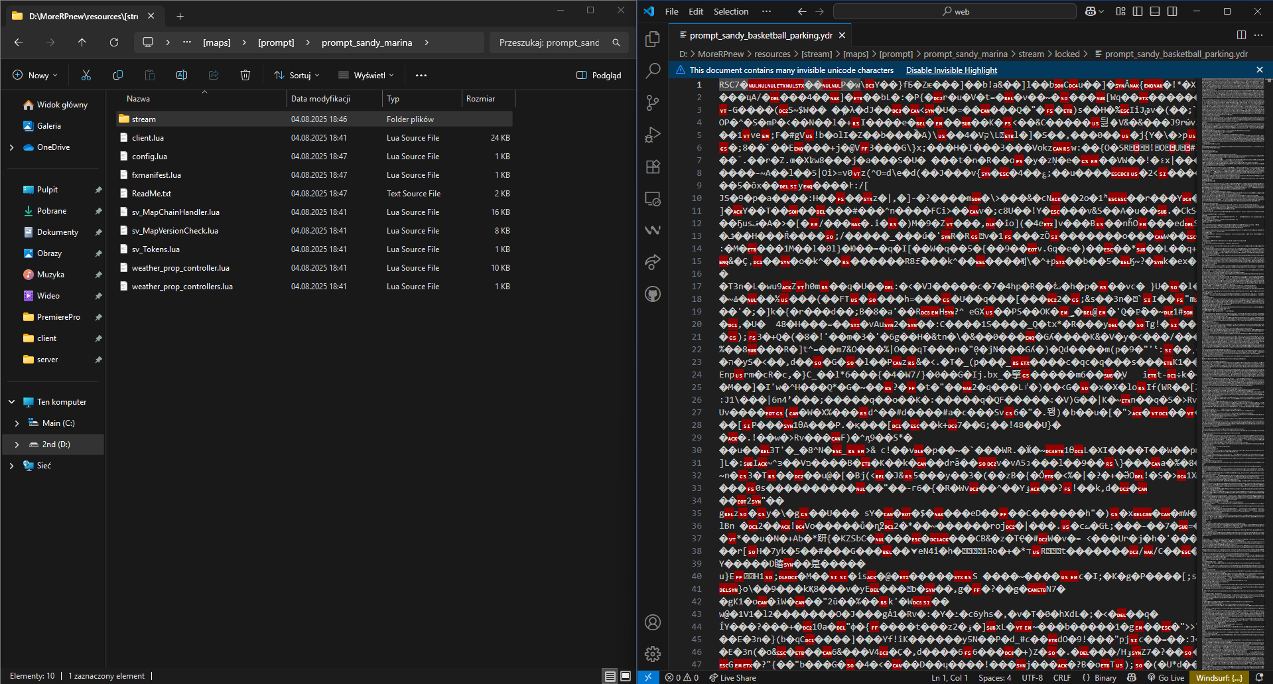
Task: Open the Nowy dropdown menu
Action: (x=36, y=75)
